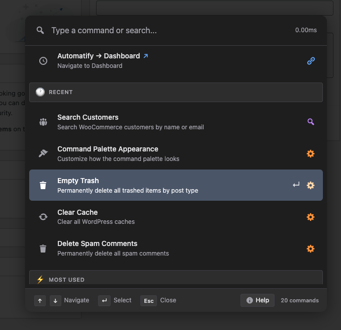
Task: Open the Help button in footer
Action: point(258,300)
